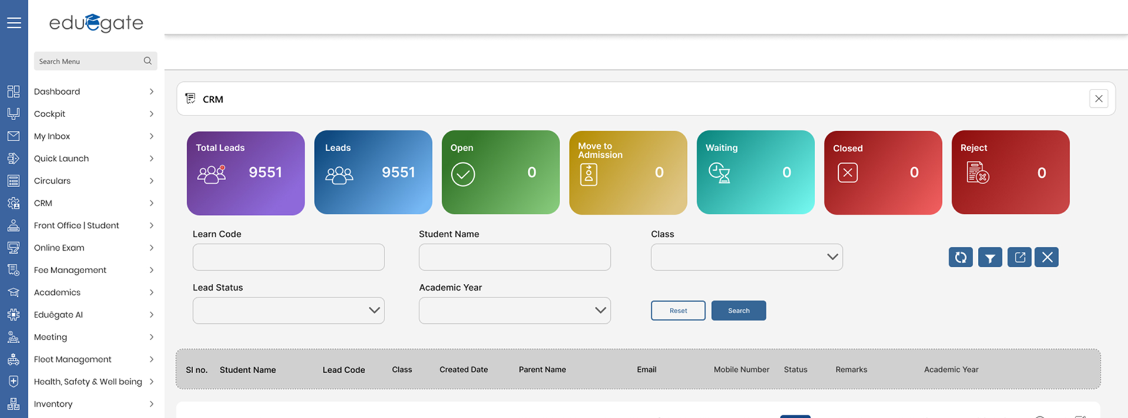
Task: Click the Fleet Management sidebar icon
Action: pos(14,360)
